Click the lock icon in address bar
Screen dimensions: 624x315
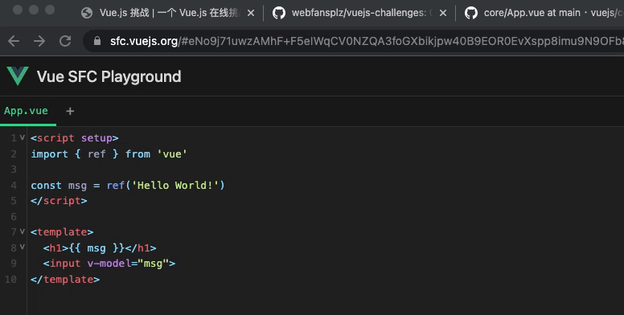click(97, 40)
